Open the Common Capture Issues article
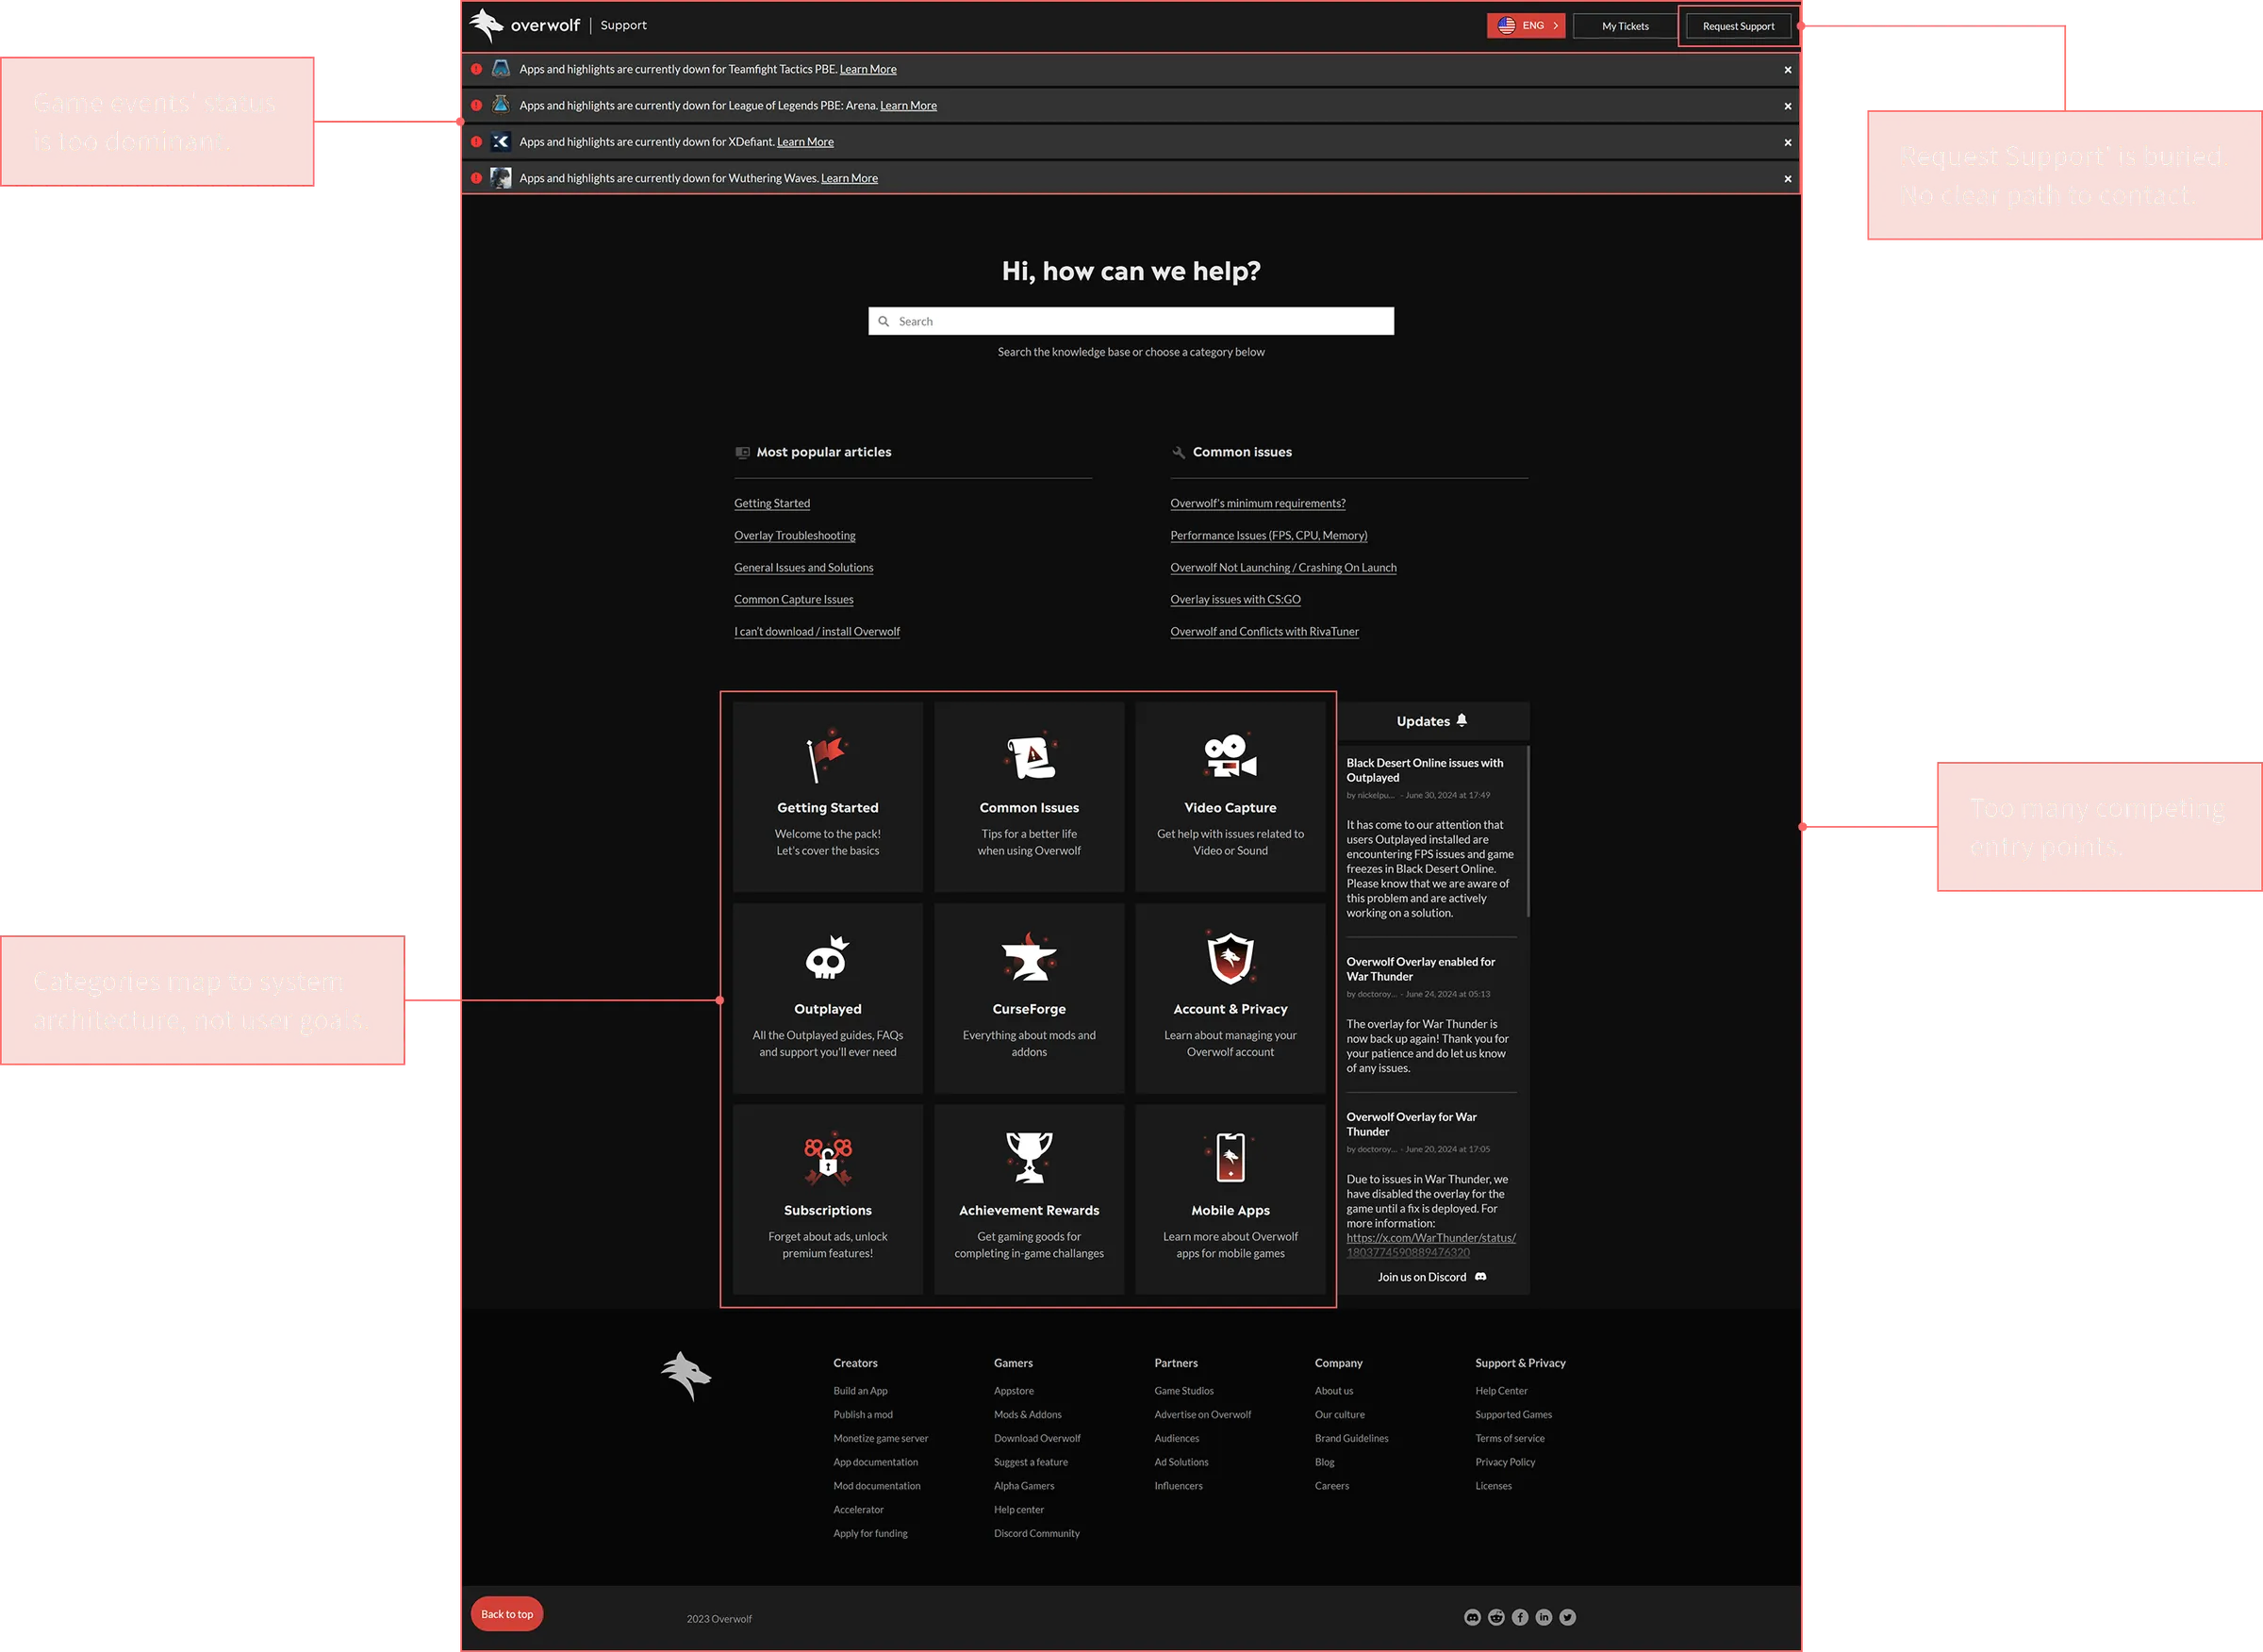Viewport: 2263px width, 1652px height. click(794, 599)
